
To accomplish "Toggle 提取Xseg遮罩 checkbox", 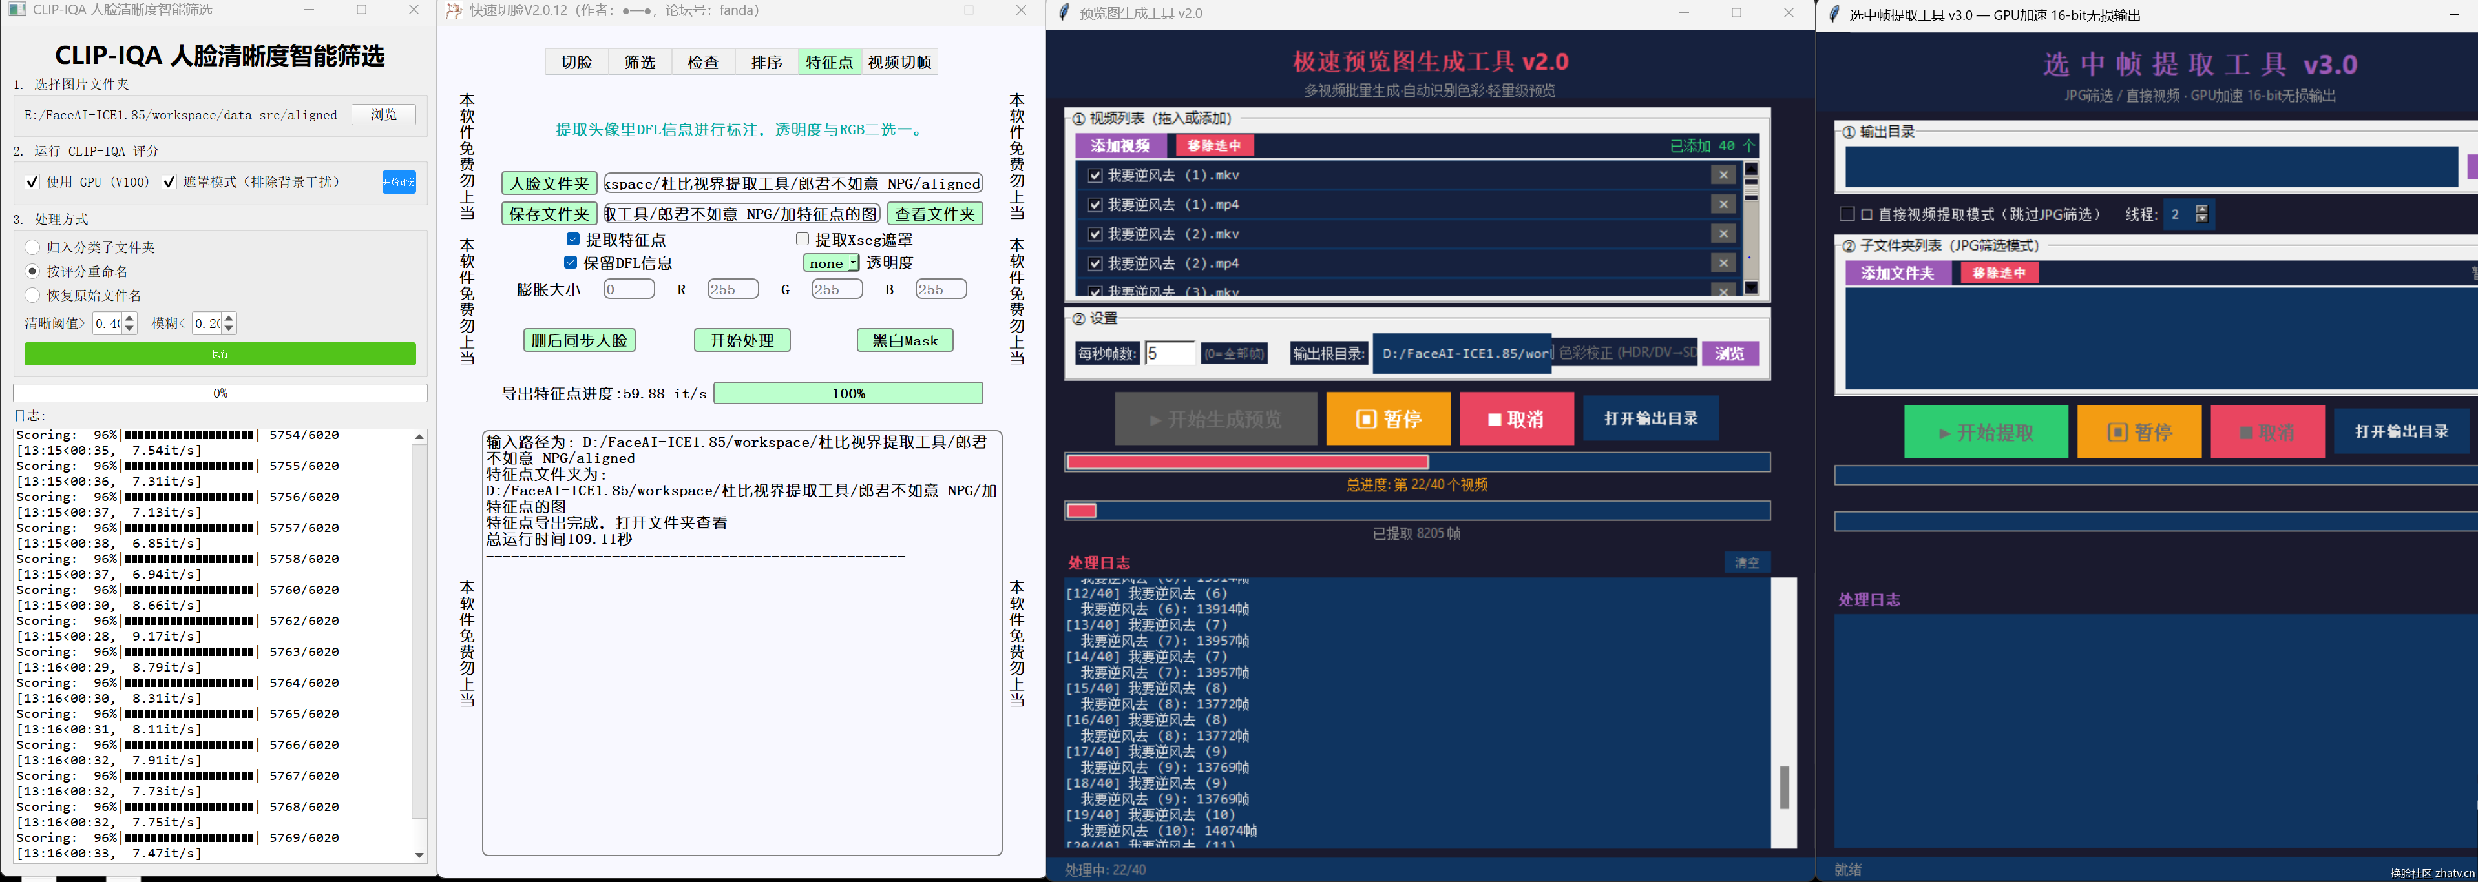I will pyautogui.click(x=803, y=240).
